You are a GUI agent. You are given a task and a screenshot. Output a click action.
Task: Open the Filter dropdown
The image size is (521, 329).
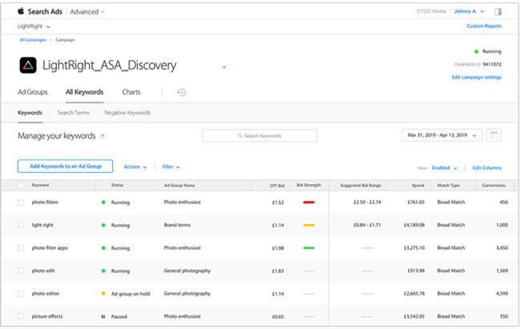coord(171,167)
